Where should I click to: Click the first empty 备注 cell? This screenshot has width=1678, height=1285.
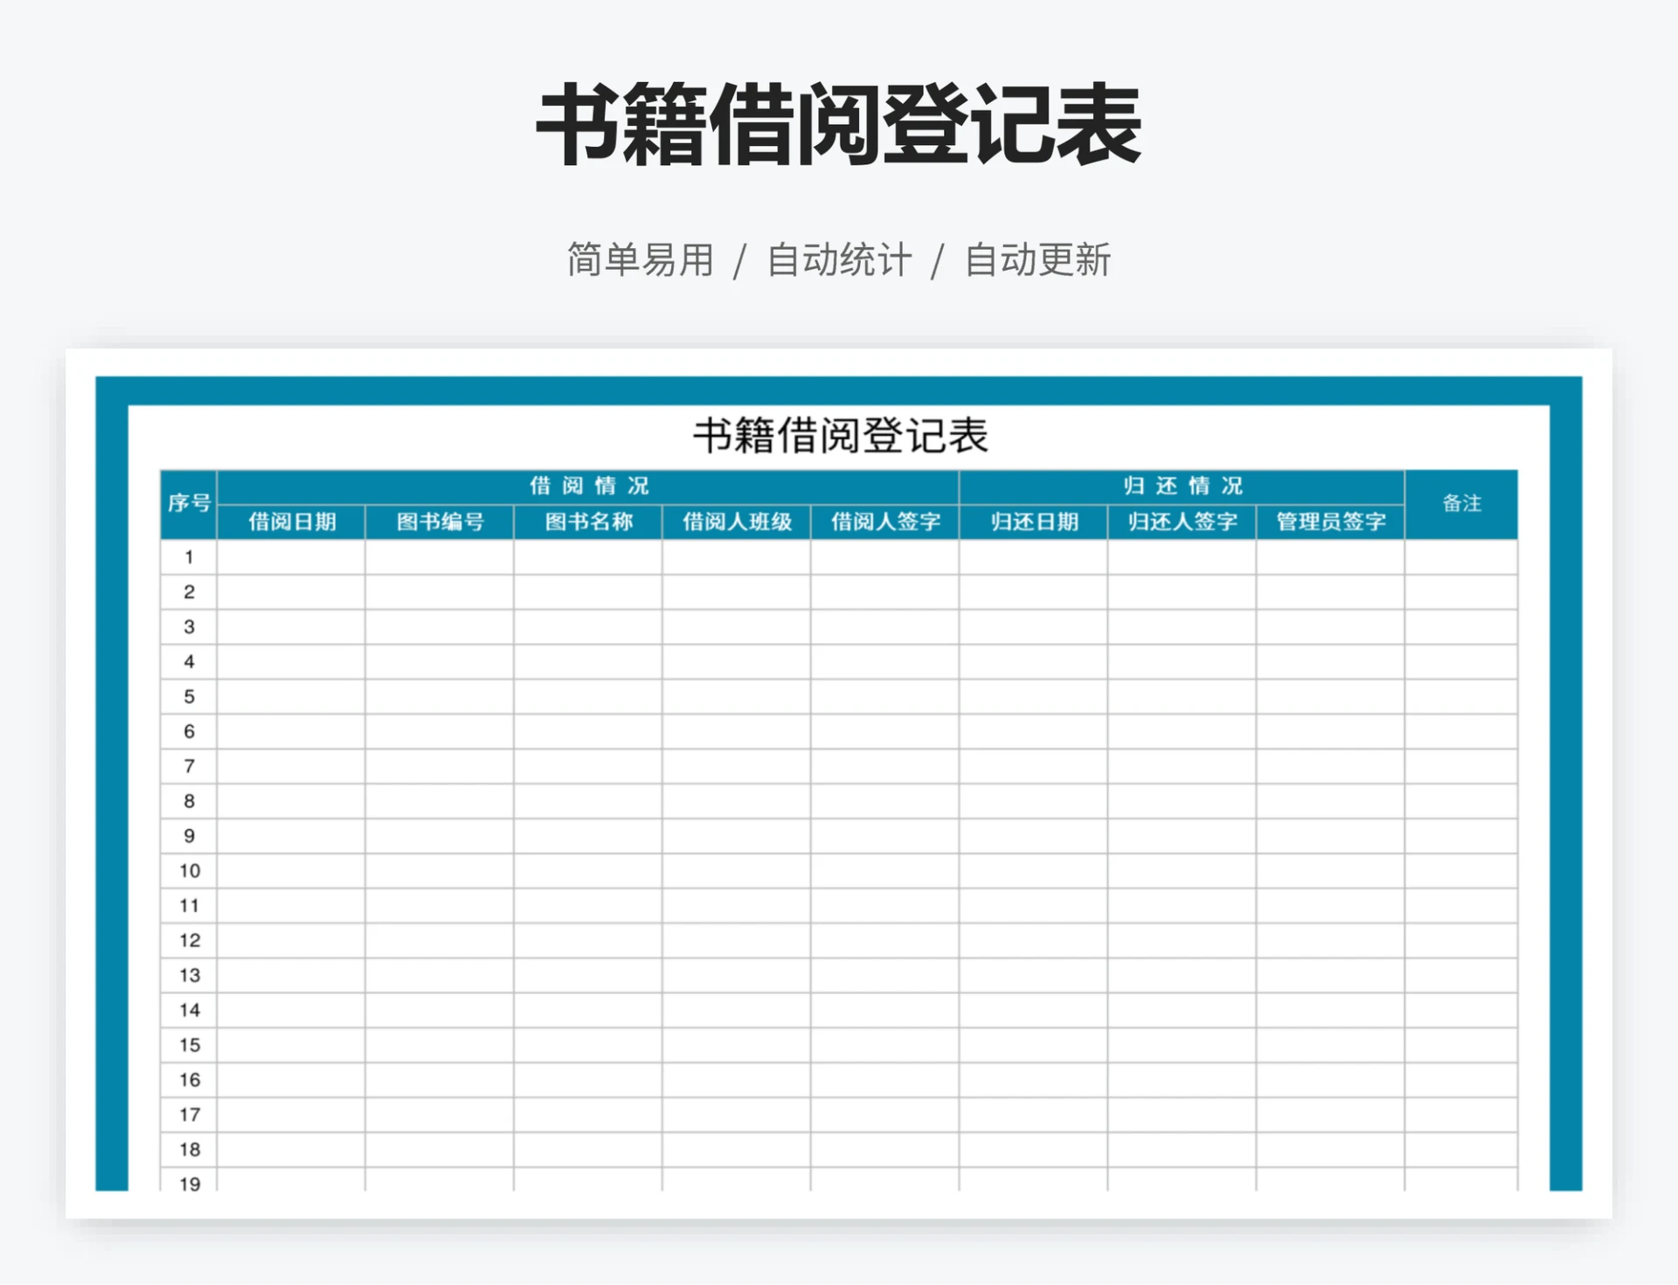[1461, 556]
